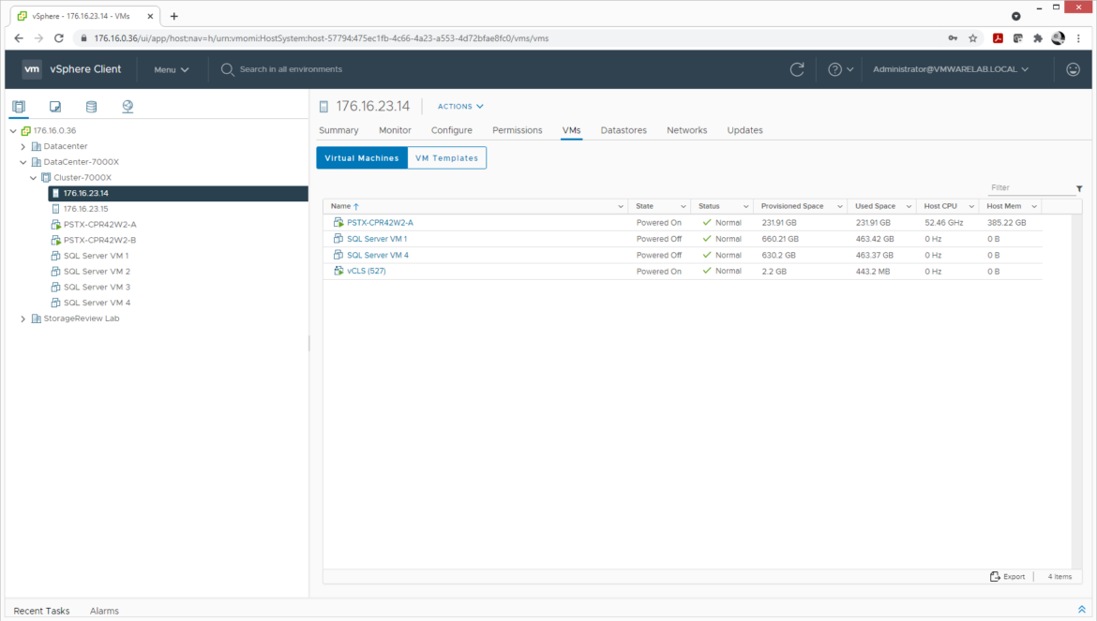The image size is (1097, 621).
Task: Click the host icon beside 176.16.23.14 title
Action: [x=323, y=107]
